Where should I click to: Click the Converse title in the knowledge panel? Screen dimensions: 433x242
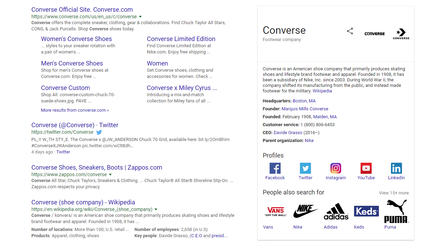coord(284,30)
